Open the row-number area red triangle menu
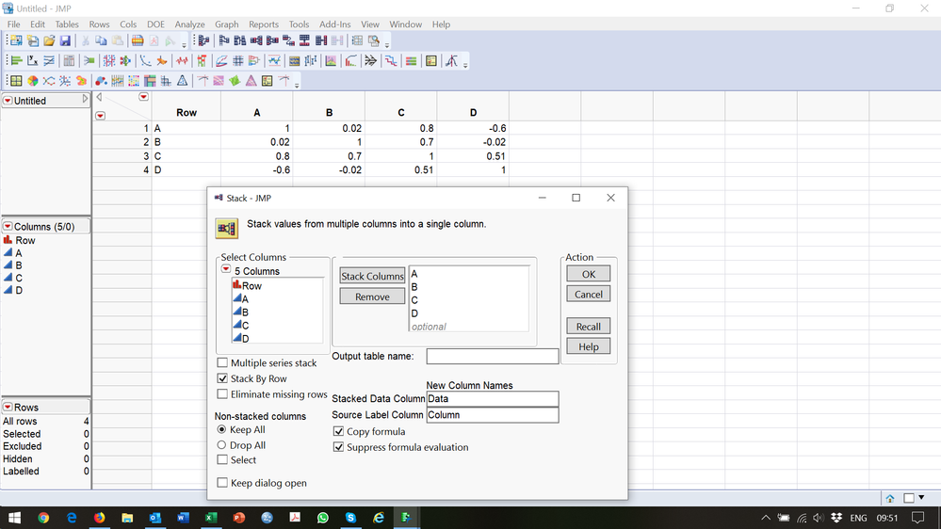The image size is (941, 529). point(100,115)
